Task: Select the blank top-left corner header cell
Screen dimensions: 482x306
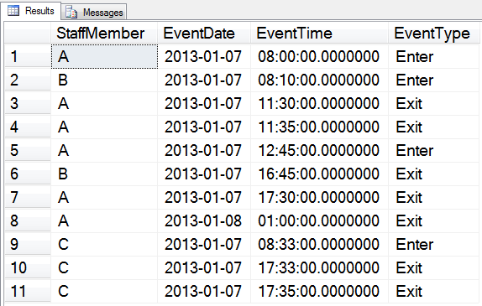Action: (28, 34)
